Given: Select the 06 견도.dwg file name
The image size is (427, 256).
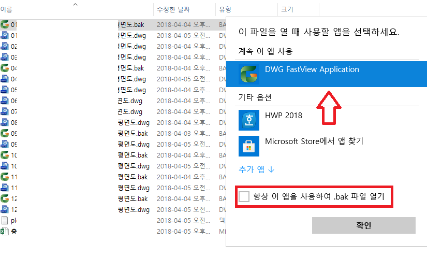Looking at the screenshot, I should coord(129,101).
